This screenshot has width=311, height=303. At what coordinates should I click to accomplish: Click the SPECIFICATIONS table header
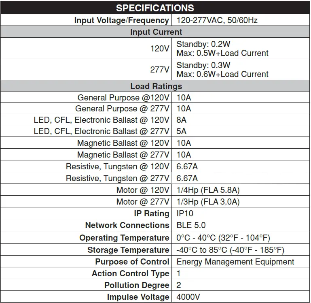coord(155,8)
